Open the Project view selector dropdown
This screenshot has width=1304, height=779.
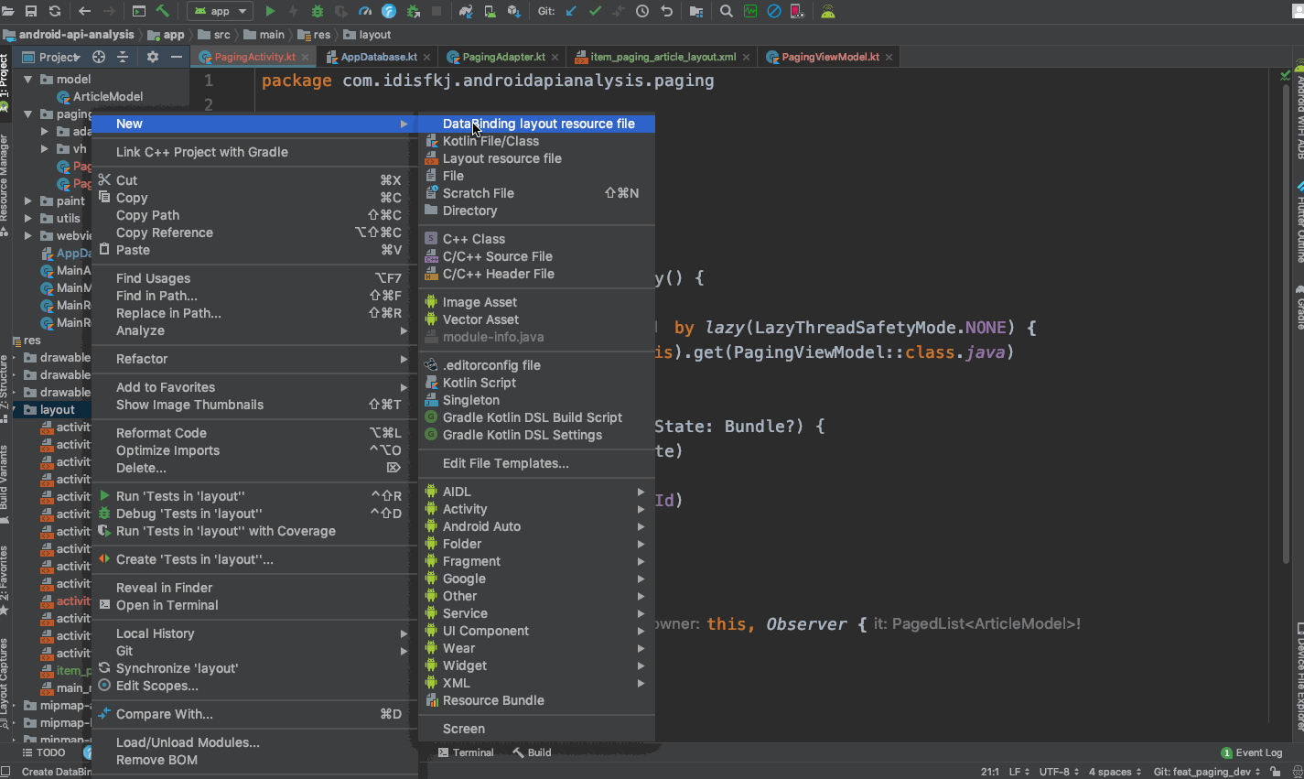pos(59,57)
